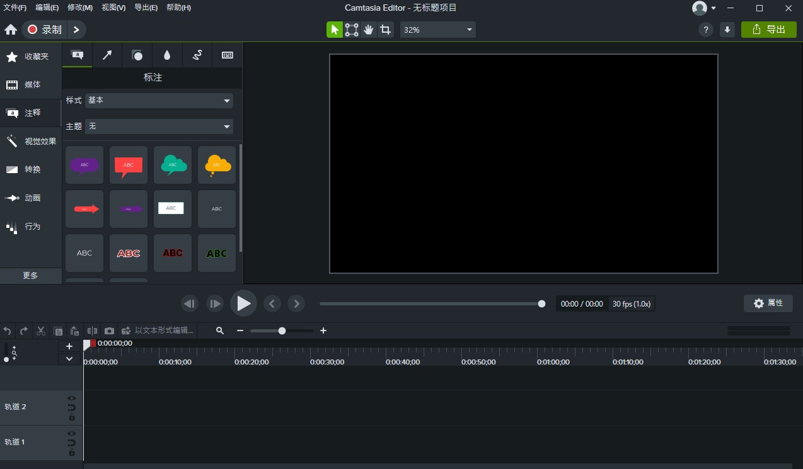Viewport: 803px width, 469px height.
Task: Click the camera snapshot icon in timeline toolbar
Action: coord(110,331)
